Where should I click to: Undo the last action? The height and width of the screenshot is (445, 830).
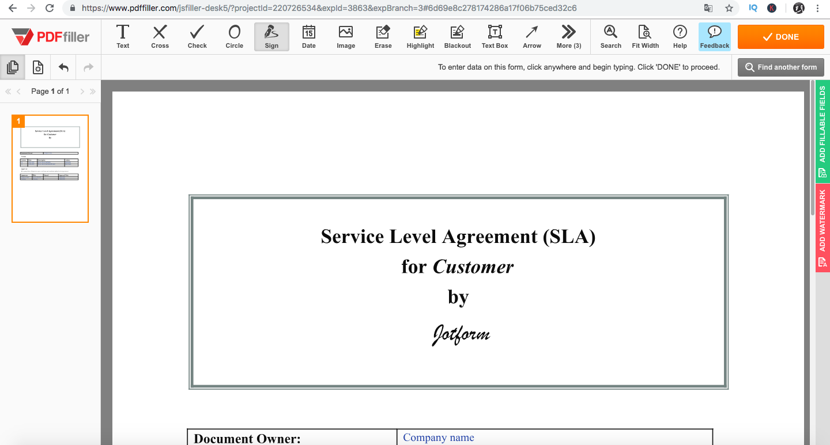click(63, 67)
